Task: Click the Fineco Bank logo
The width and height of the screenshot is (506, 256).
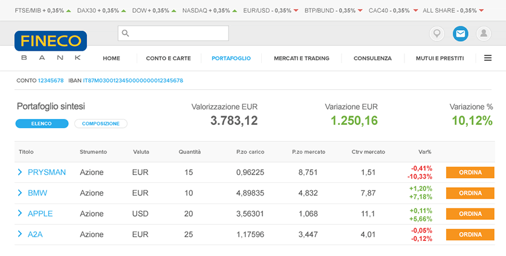Action: 51,45
